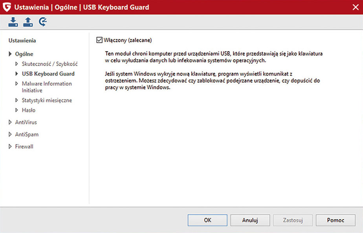Click the load settings (download arrow) icon
The width and height of the screenshot is (363, 233).
(13, 22)
